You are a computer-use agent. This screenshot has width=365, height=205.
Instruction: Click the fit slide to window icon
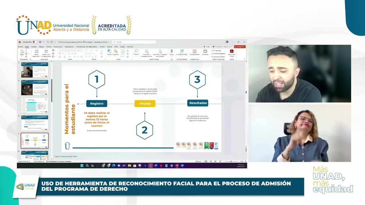click(246, 161)
